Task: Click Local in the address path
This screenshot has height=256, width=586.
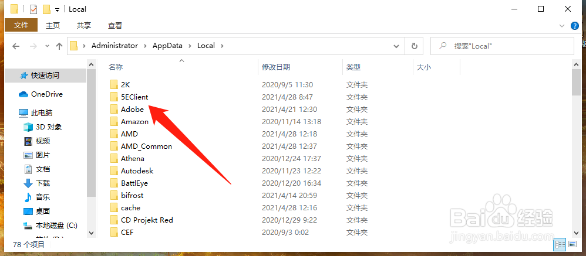Action: 206,46
